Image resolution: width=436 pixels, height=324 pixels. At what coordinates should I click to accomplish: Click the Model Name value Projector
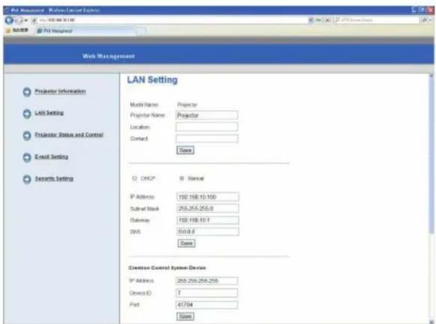[x=187, y=105]
